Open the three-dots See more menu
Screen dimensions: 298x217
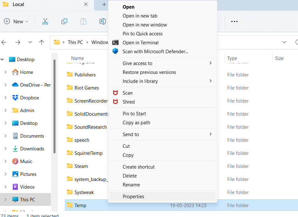point(234,21)
